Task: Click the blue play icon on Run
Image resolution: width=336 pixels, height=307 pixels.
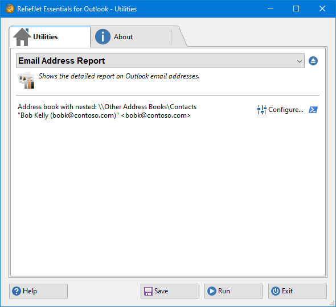Action: (x=212, y=291)
